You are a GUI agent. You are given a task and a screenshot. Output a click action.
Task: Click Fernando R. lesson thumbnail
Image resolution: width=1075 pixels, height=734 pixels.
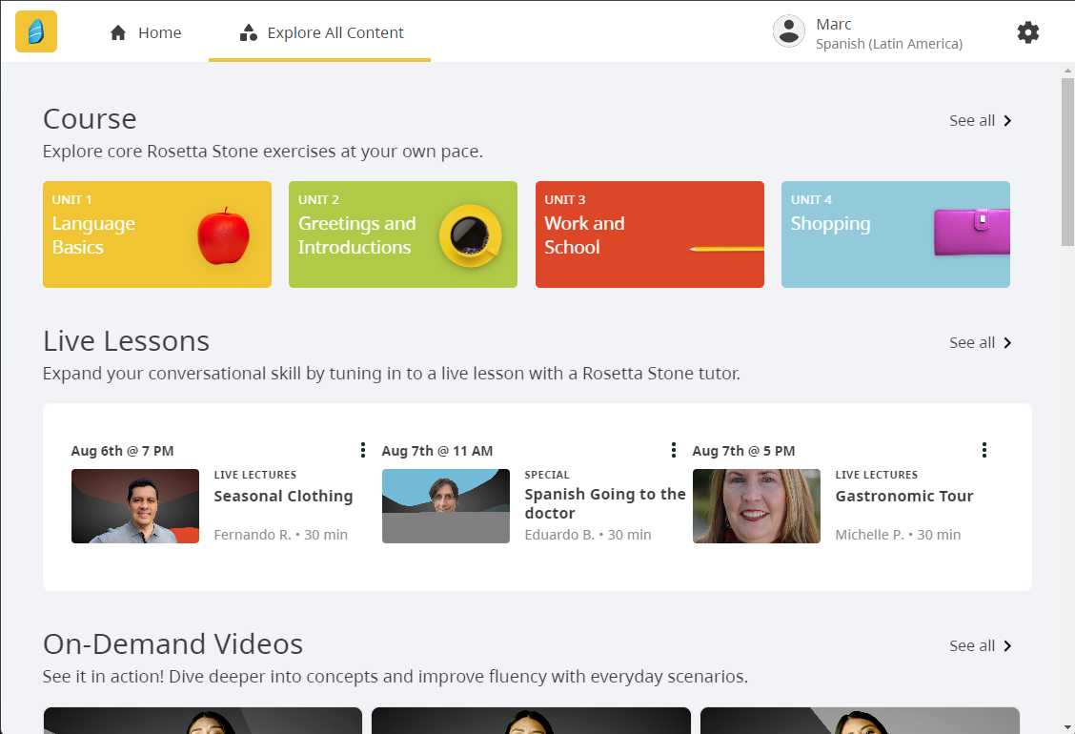tap(135, 506)
